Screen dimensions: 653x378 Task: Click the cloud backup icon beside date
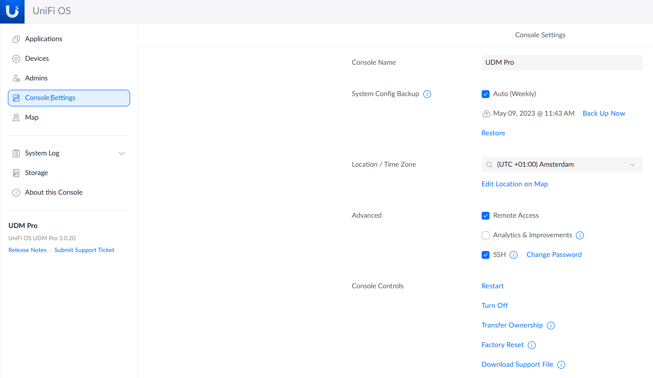487,114
